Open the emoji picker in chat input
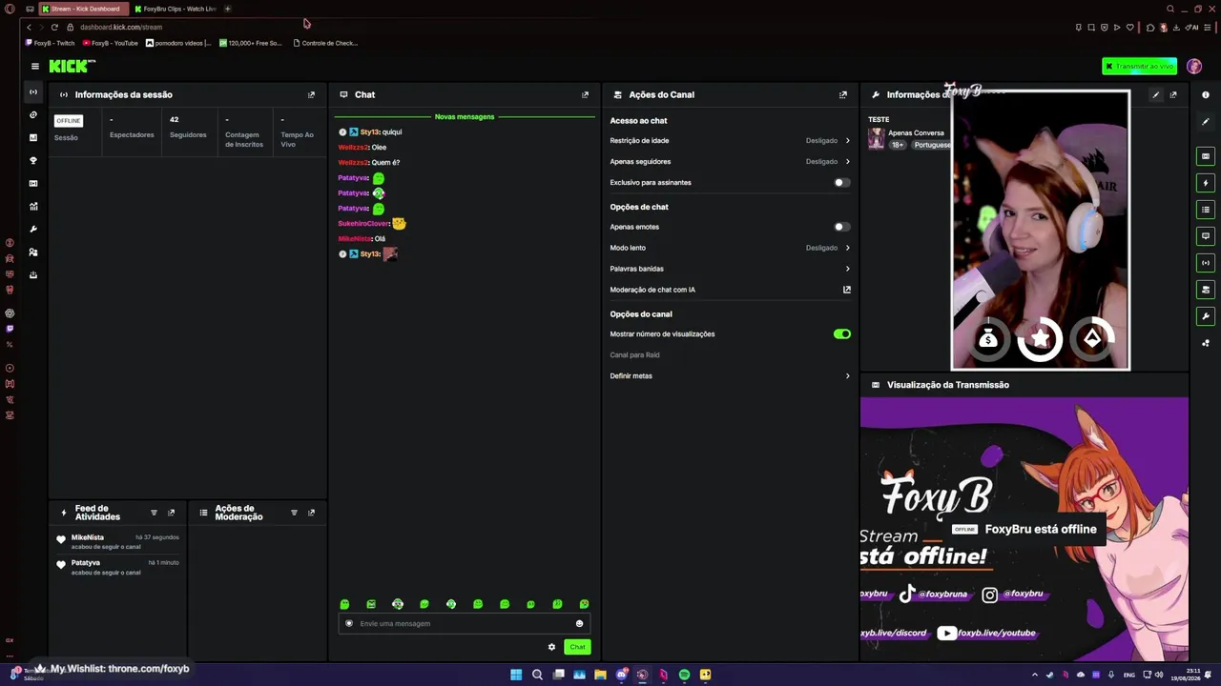 click(579, 623)
